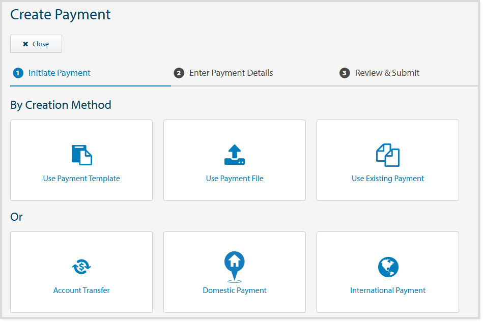Select the Domestic Payment card

click(235, 272)
